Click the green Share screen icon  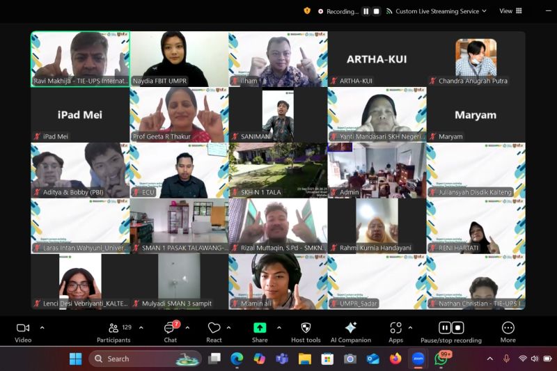(260, 328)
